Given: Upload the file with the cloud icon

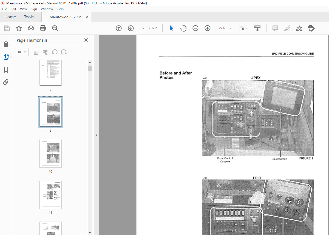Looking at the screenshot, I should click(31, 28).
